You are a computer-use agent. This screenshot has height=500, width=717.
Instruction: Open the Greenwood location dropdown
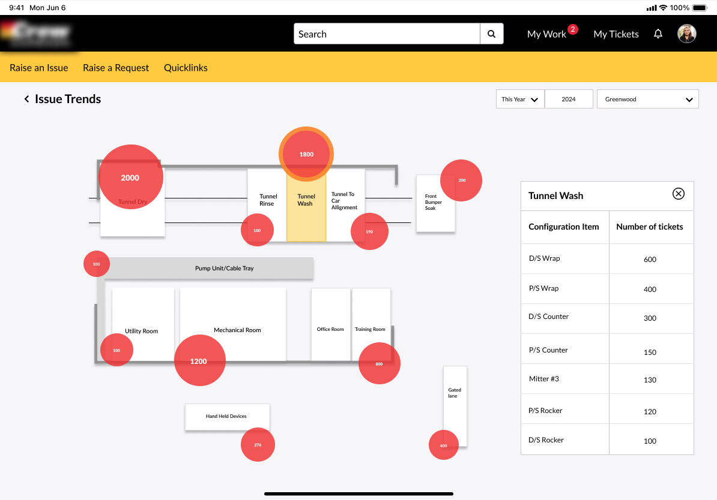click(647, 100)
